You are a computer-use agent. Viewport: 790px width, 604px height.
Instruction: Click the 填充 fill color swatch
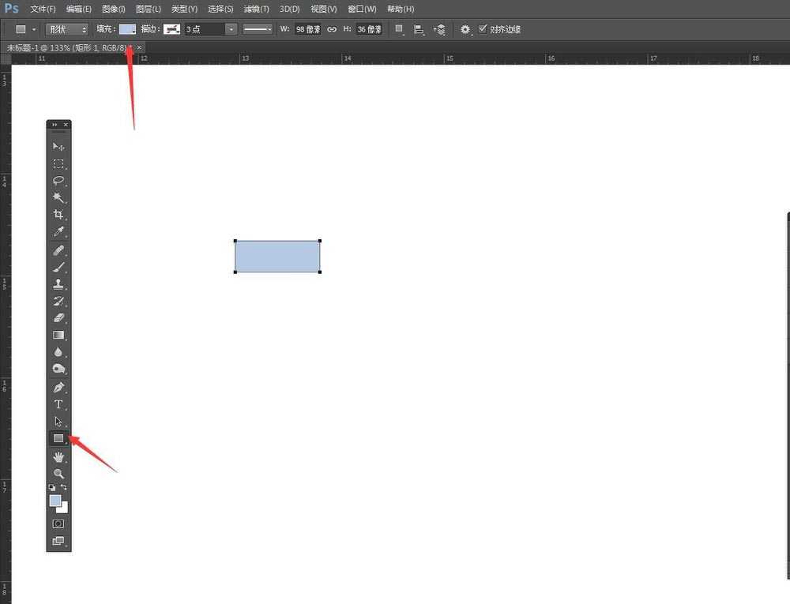point(127,29)
